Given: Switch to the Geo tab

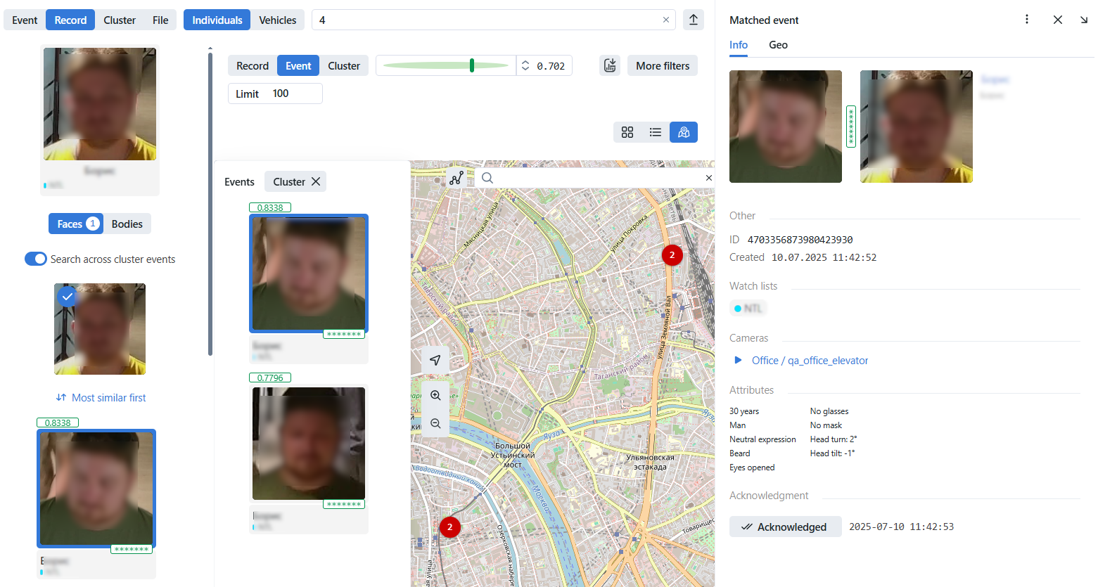Looking at the screenshot, I should [x=777, y=44].
